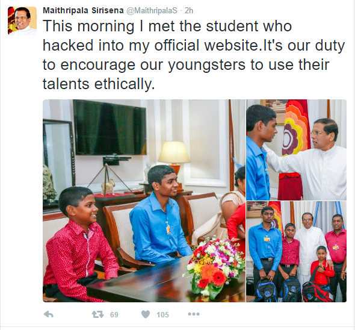
Task: Click the reply arrow icon
Action: tap(49, 314)
